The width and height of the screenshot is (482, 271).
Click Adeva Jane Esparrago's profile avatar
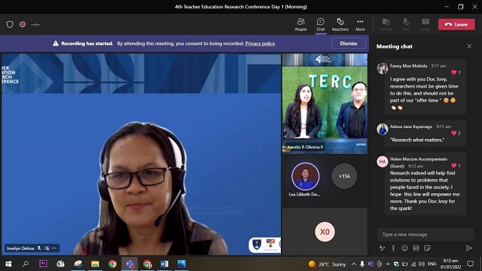[382, 129]
